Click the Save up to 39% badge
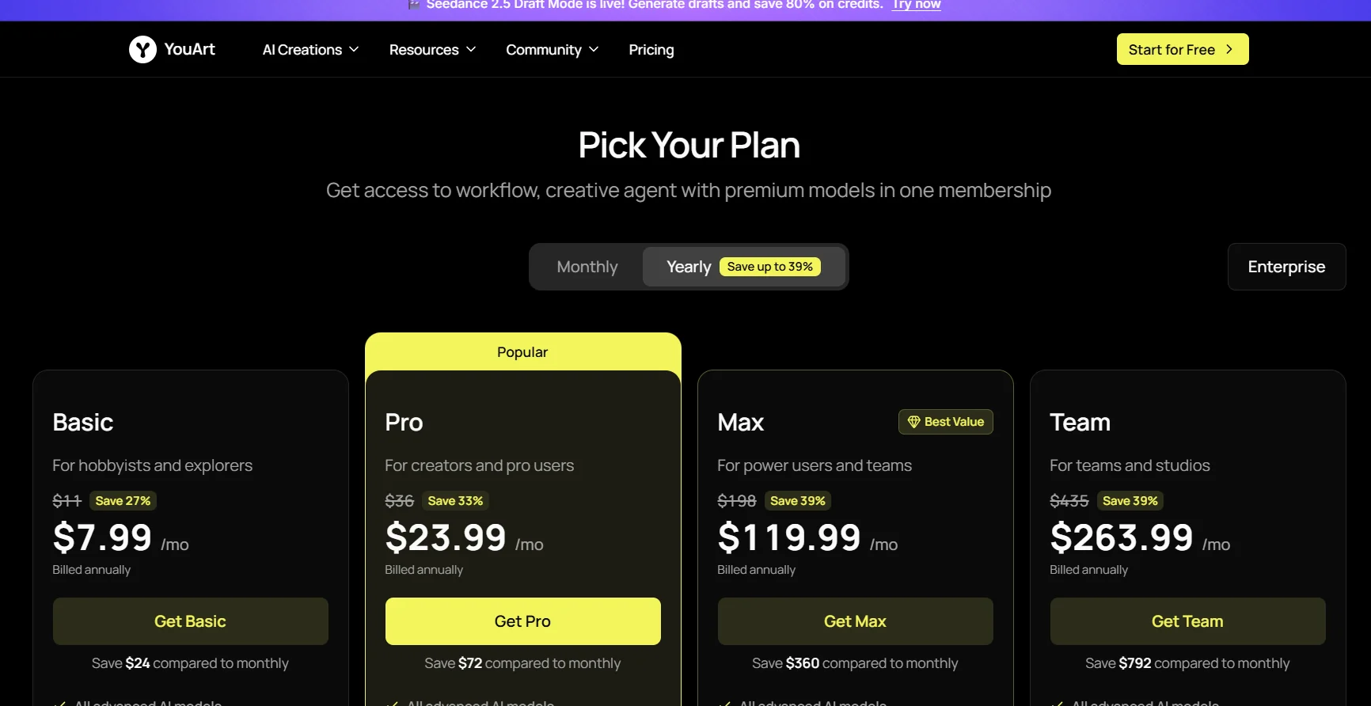 769,267
